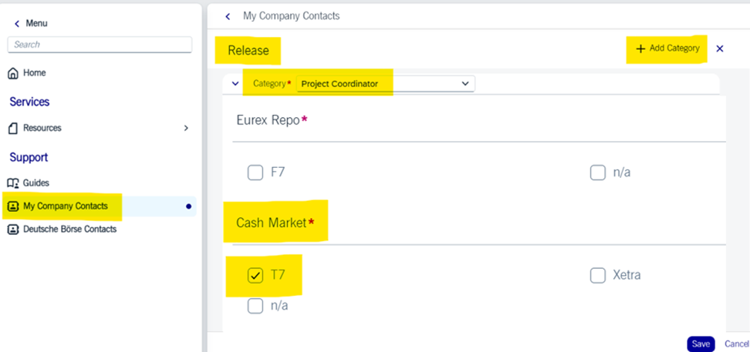The image size is (750, 352).
Task: Collapse the category section chevron
Action: [235, 84]
